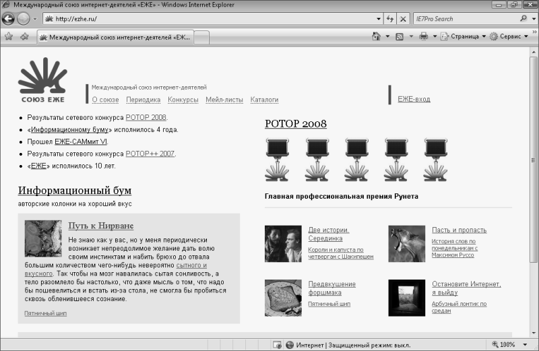Expand the zoom level dropdown arrow
The width and height of the screenshot is (539, 351).
(525, 344)
